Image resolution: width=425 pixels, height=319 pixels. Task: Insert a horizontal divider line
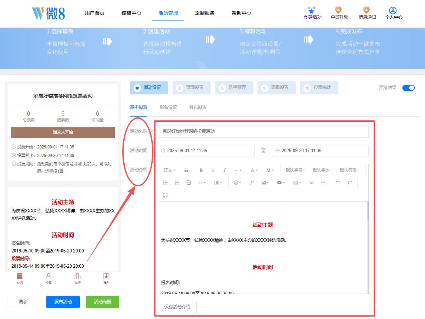point(323,182)
